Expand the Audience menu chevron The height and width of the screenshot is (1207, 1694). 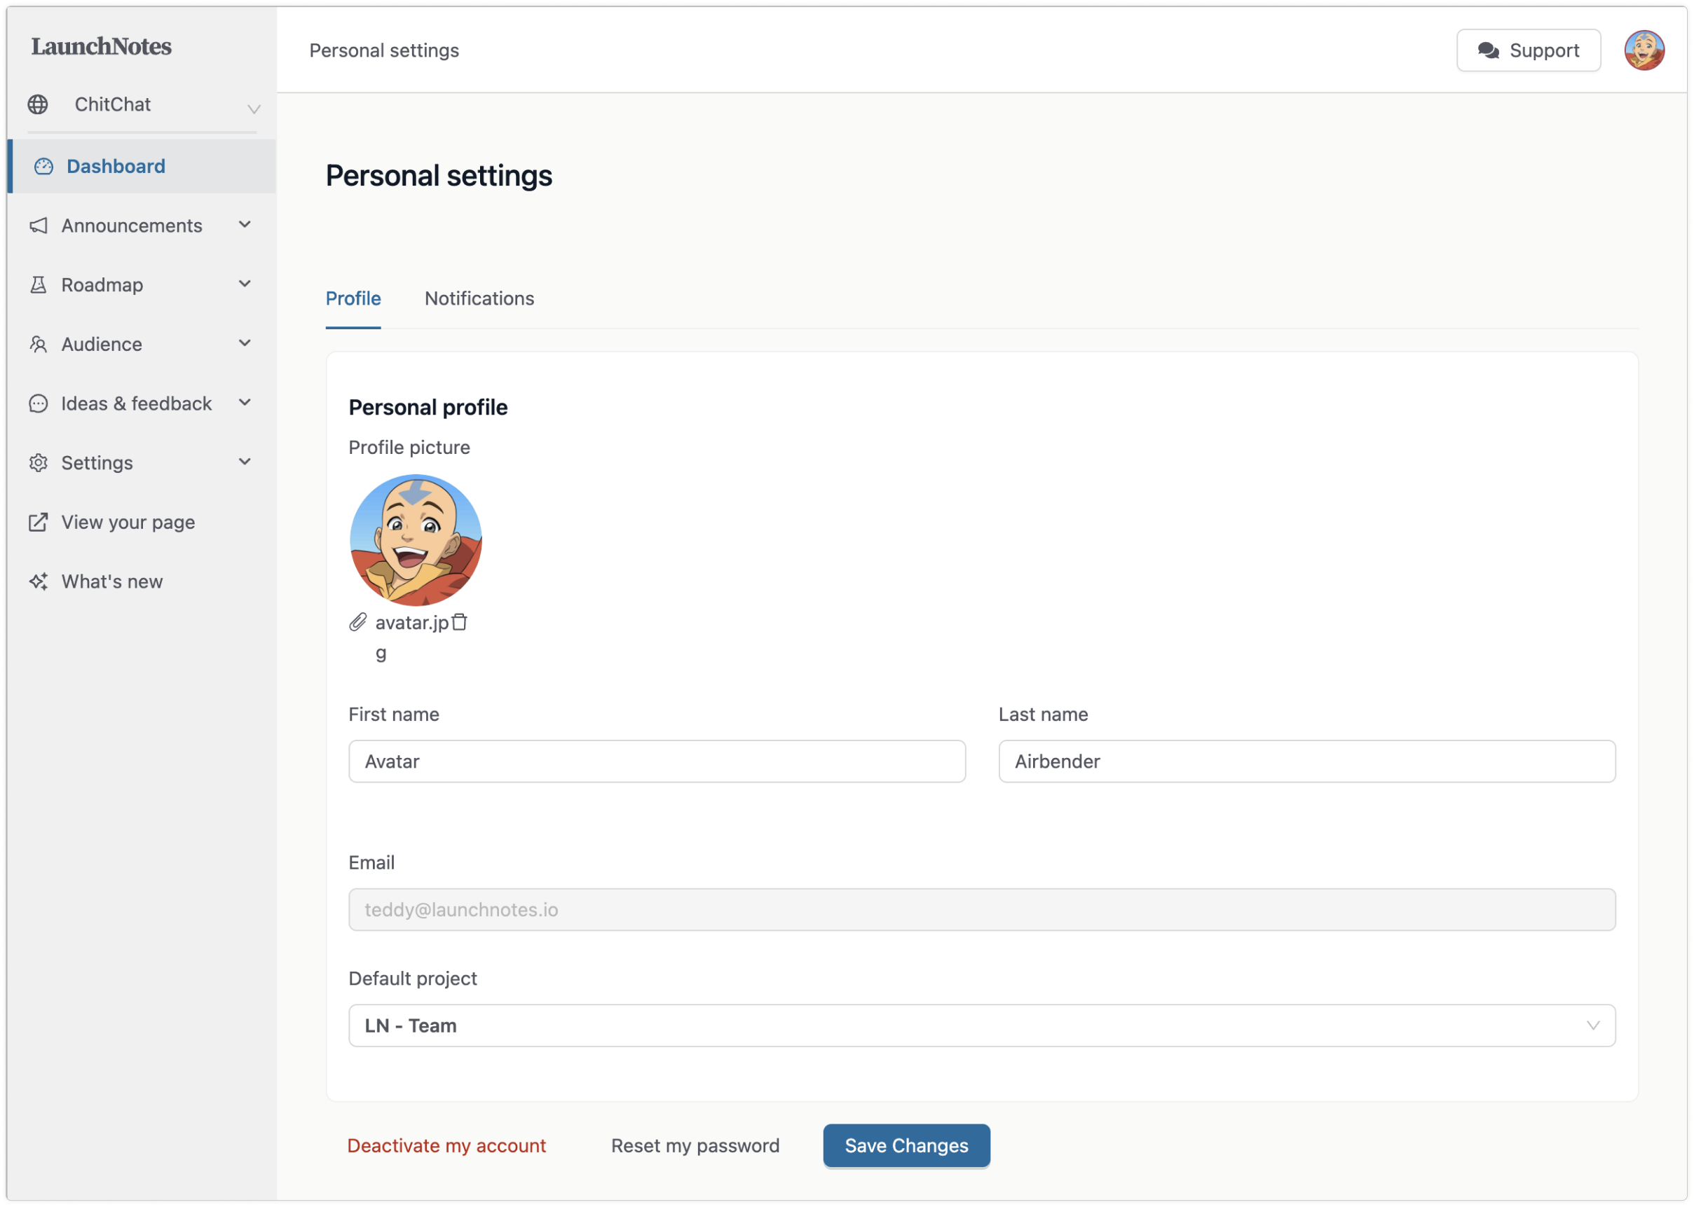[x=245, y=343]
